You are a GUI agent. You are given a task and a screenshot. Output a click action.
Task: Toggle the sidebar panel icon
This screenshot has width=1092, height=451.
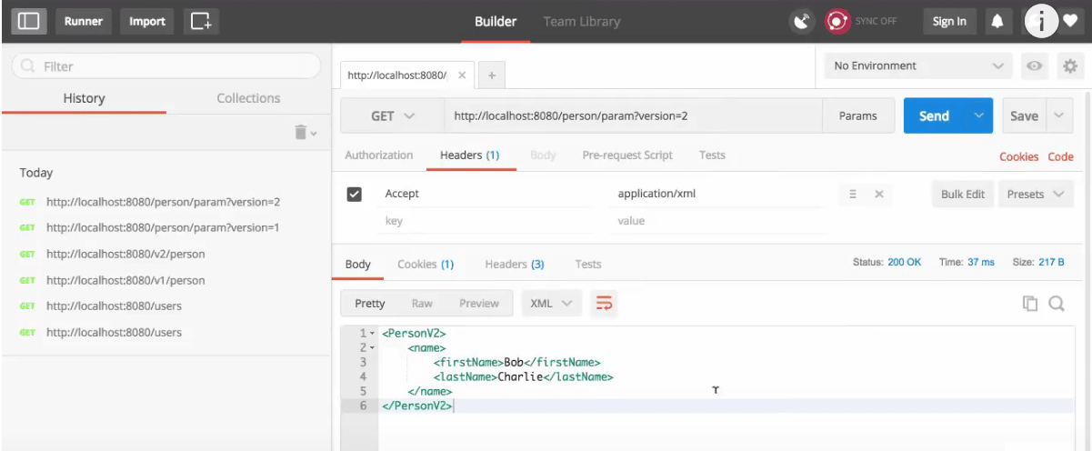coord(30,21)
